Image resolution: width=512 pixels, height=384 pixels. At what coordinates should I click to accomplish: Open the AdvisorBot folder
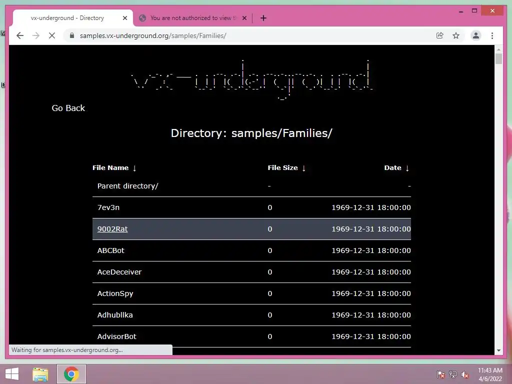pos(116,336)
